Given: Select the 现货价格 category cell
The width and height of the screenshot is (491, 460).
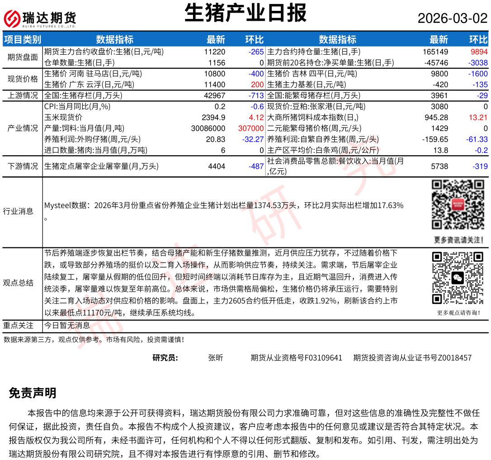Looking at the screenshot, I should tap(23, 79).
